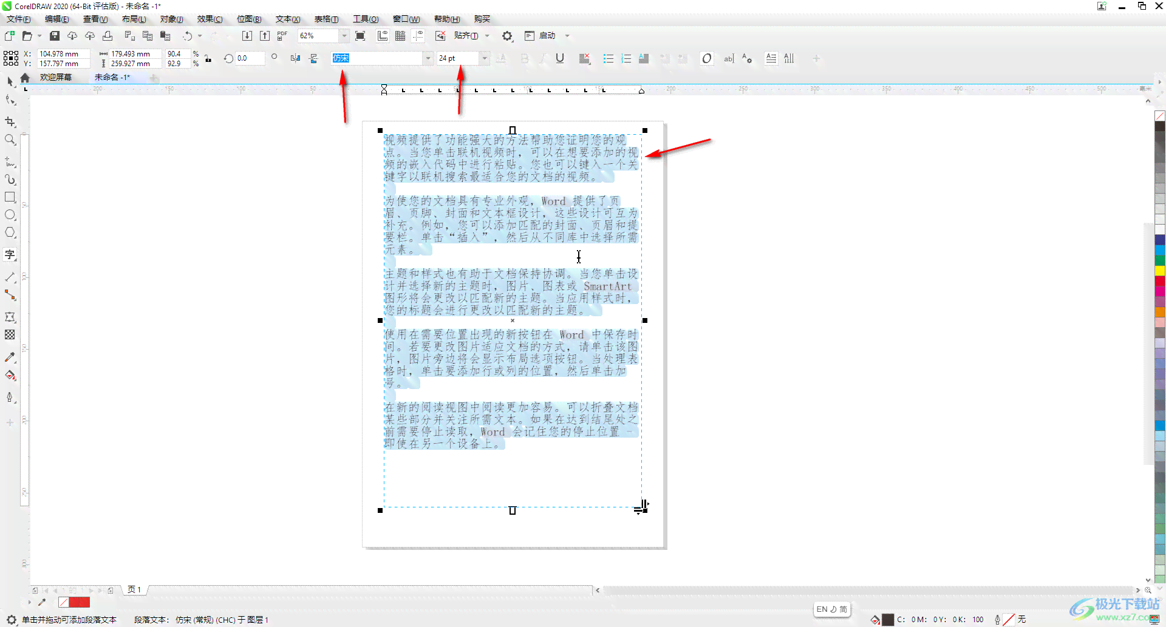Screen dimensions: 1166x627
Task: Click the 启动 button
Action: [540, 36]
